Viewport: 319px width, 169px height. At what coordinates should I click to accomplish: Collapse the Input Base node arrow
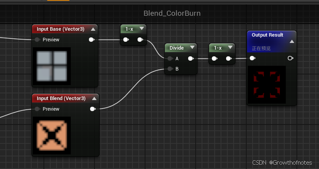click(93, 29)
